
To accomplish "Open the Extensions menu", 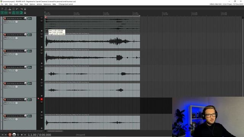I will 47,4.
